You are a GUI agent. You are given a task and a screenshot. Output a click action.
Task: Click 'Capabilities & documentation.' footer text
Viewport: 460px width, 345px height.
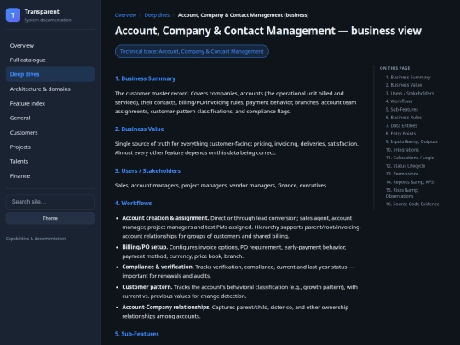coord(36,239)
